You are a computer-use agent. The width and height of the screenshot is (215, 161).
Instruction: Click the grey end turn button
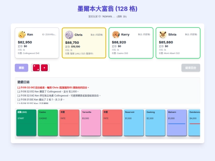pyautogui.click(x=191, y=68)
